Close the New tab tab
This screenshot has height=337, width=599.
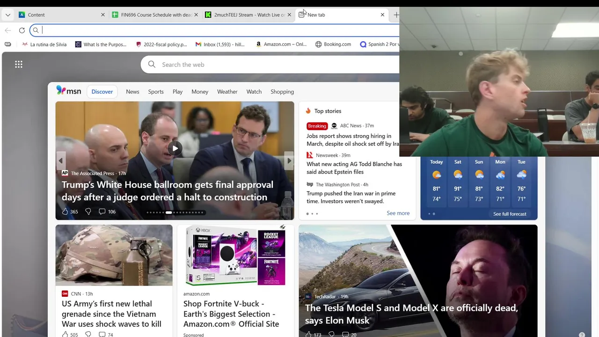pos(382,15)
